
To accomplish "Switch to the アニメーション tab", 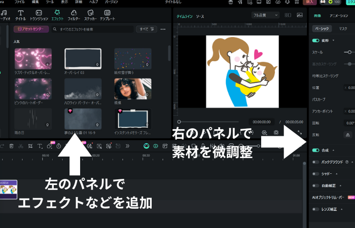I will click(x=339, y=16).
